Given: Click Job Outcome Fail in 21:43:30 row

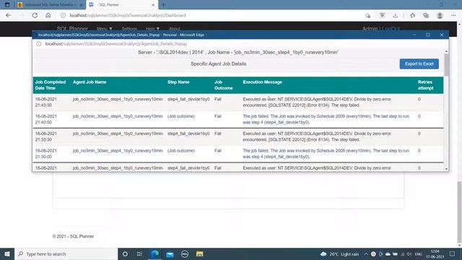Looking at the screenshot, I should point(218,99).
